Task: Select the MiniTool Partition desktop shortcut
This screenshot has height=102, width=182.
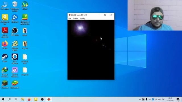Action: click(15, 46)
